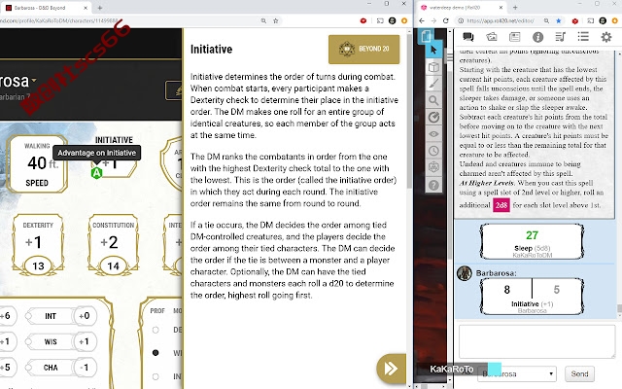Click the Beyond 20 roll button
Screen dimensions: 622x389
click(x=363, y=50)
